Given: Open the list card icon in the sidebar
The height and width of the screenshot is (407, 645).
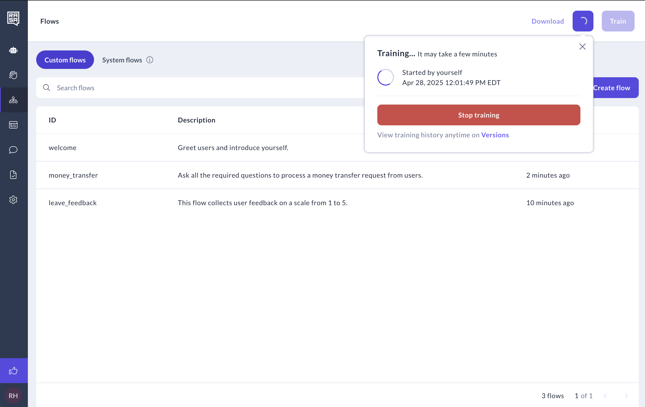Looking at the screenshot, I should pos(13,125).
